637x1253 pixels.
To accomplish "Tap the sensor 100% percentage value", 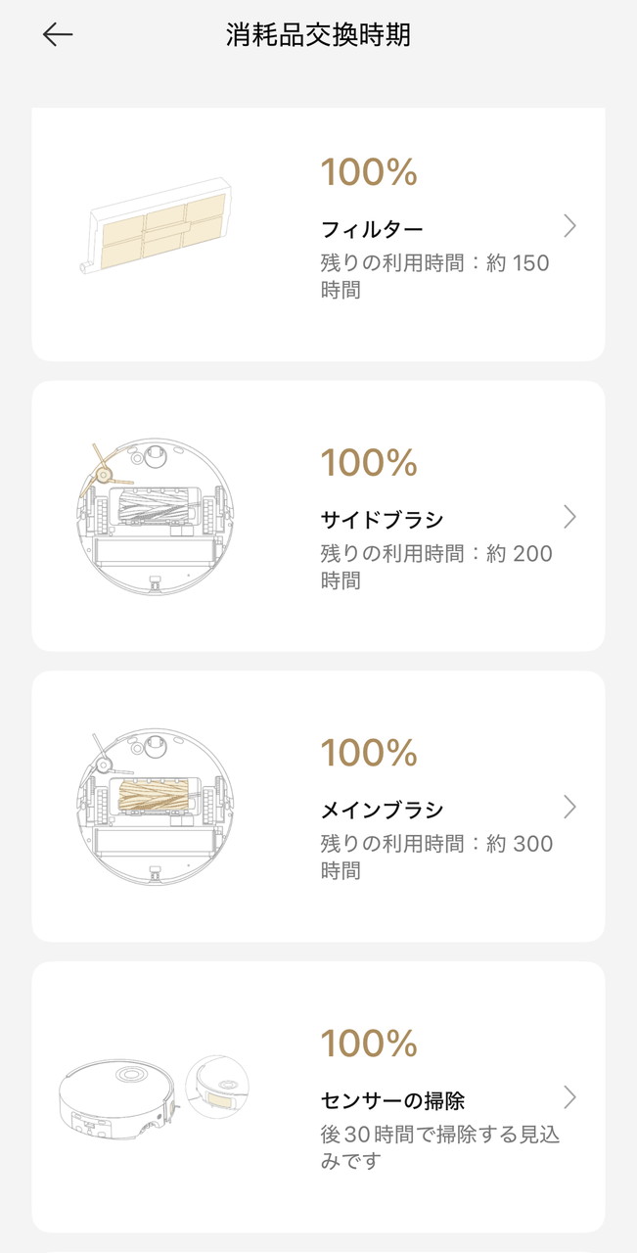I will [x=369, y=1043].
